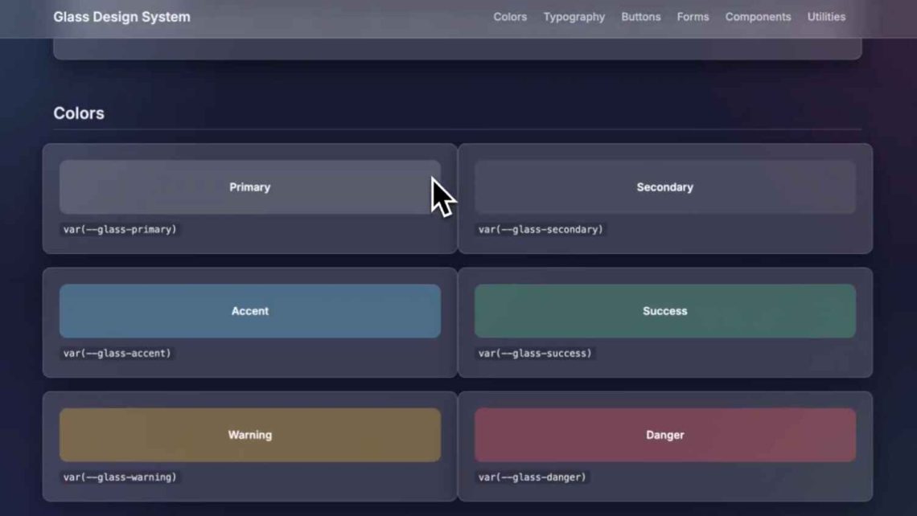The width and height of the screenshot is (917, 516).
Task: Click the blue Accent swatch
Action: [x=249, y=311]
